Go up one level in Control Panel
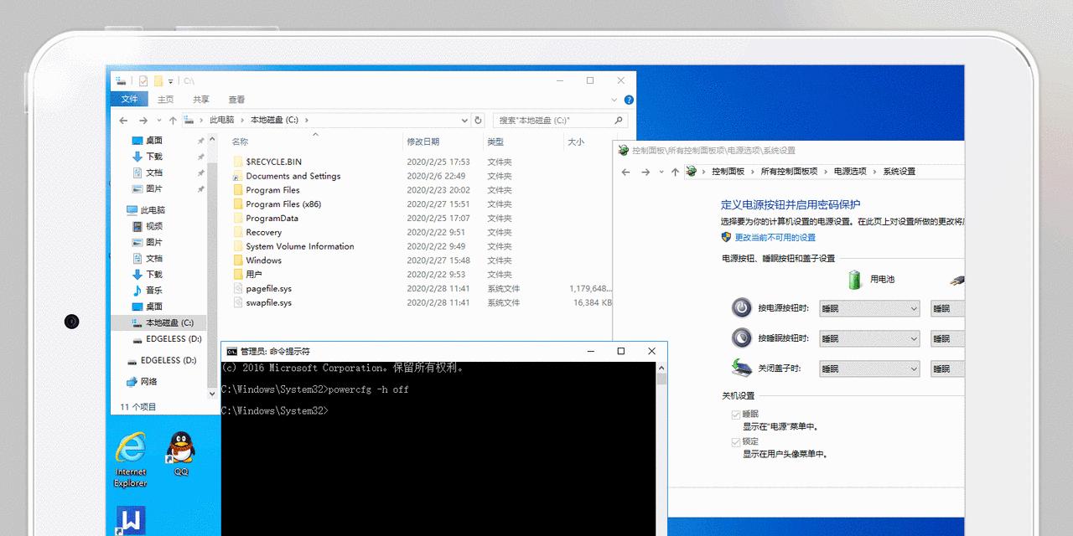The height and width of the screenshot is (536, 1073). click(675, 172)
